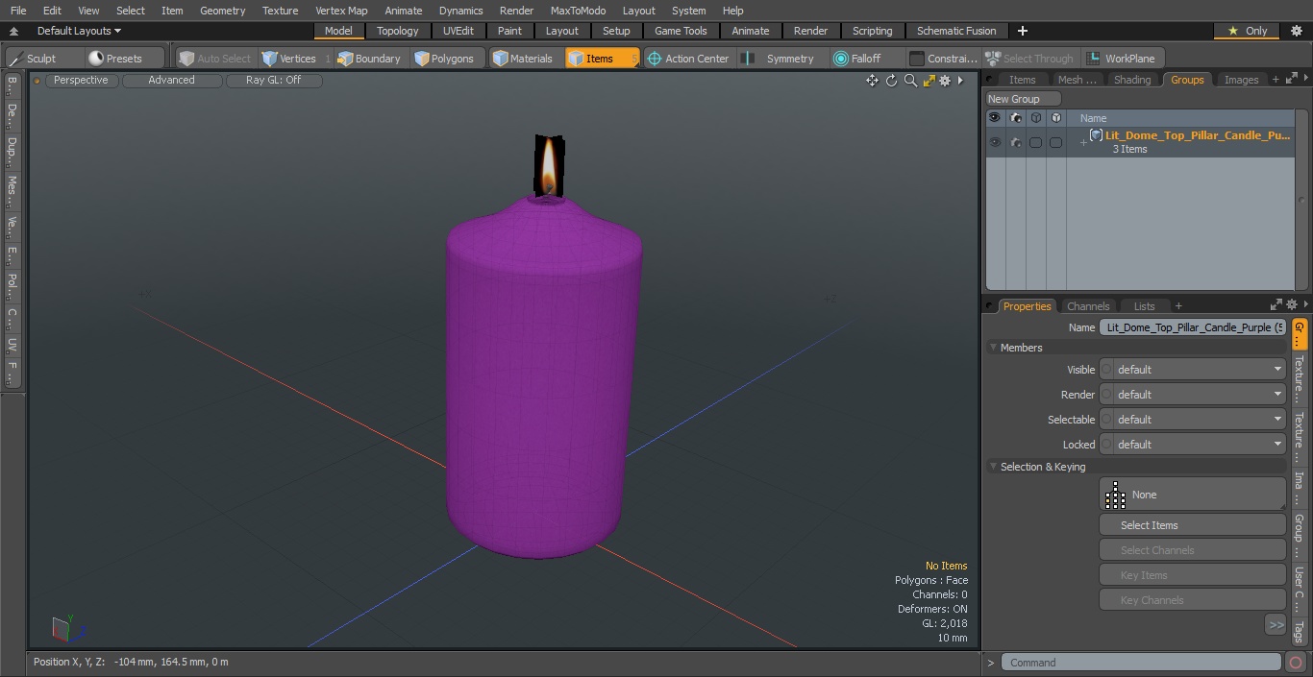Switch to the Channels tab
Viewport: 1313px width, 677px height.
pos(1088,306)
